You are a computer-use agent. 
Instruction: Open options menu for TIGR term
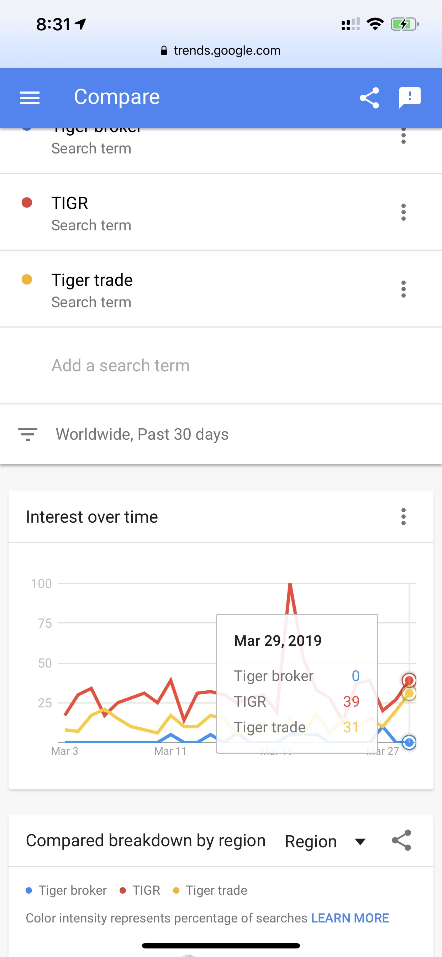point(403,213)
